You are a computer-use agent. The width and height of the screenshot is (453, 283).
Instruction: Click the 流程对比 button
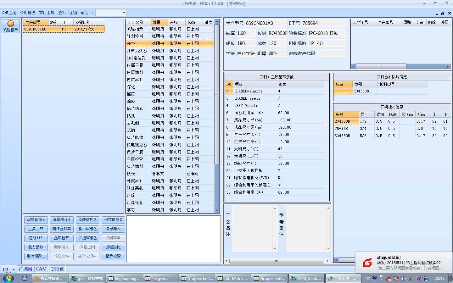click(113, 247)
